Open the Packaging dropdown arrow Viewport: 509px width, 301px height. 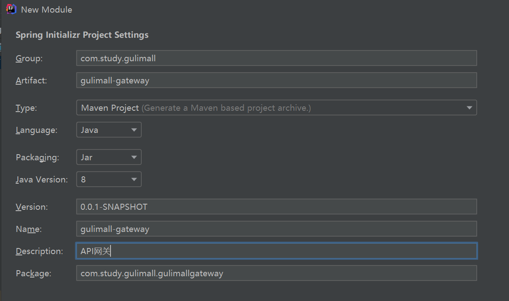[x=134, y=157]
